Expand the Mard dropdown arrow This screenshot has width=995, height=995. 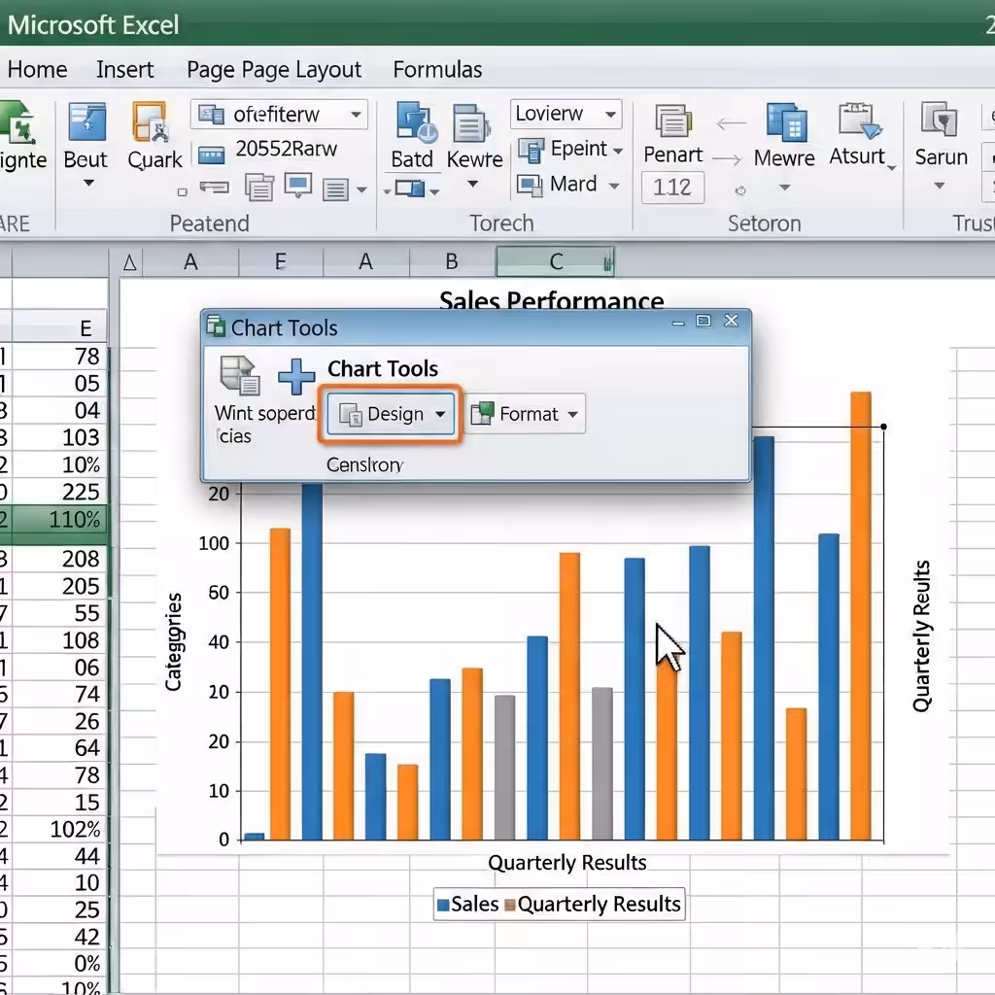click(614, 186)
